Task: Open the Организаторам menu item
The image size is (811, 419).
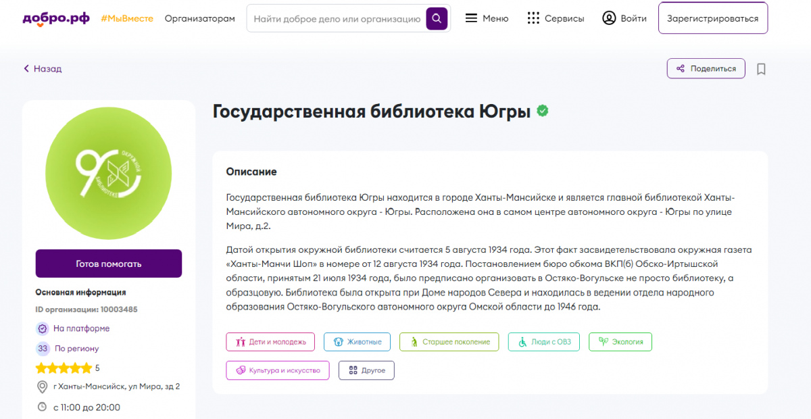Action: 200,18
